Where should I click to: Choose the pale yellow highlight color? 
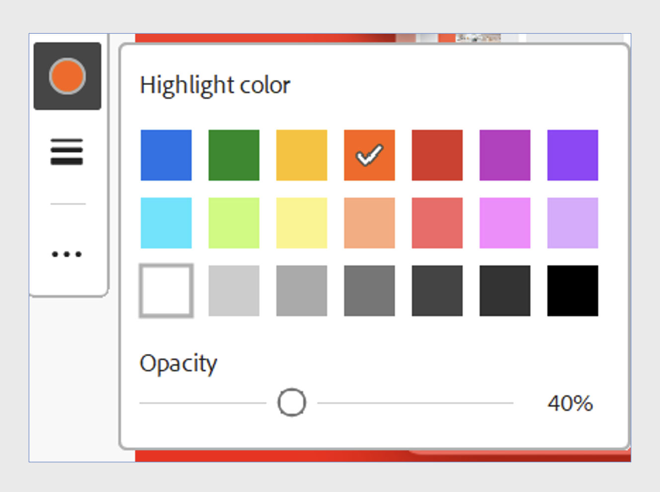point(302,223)
